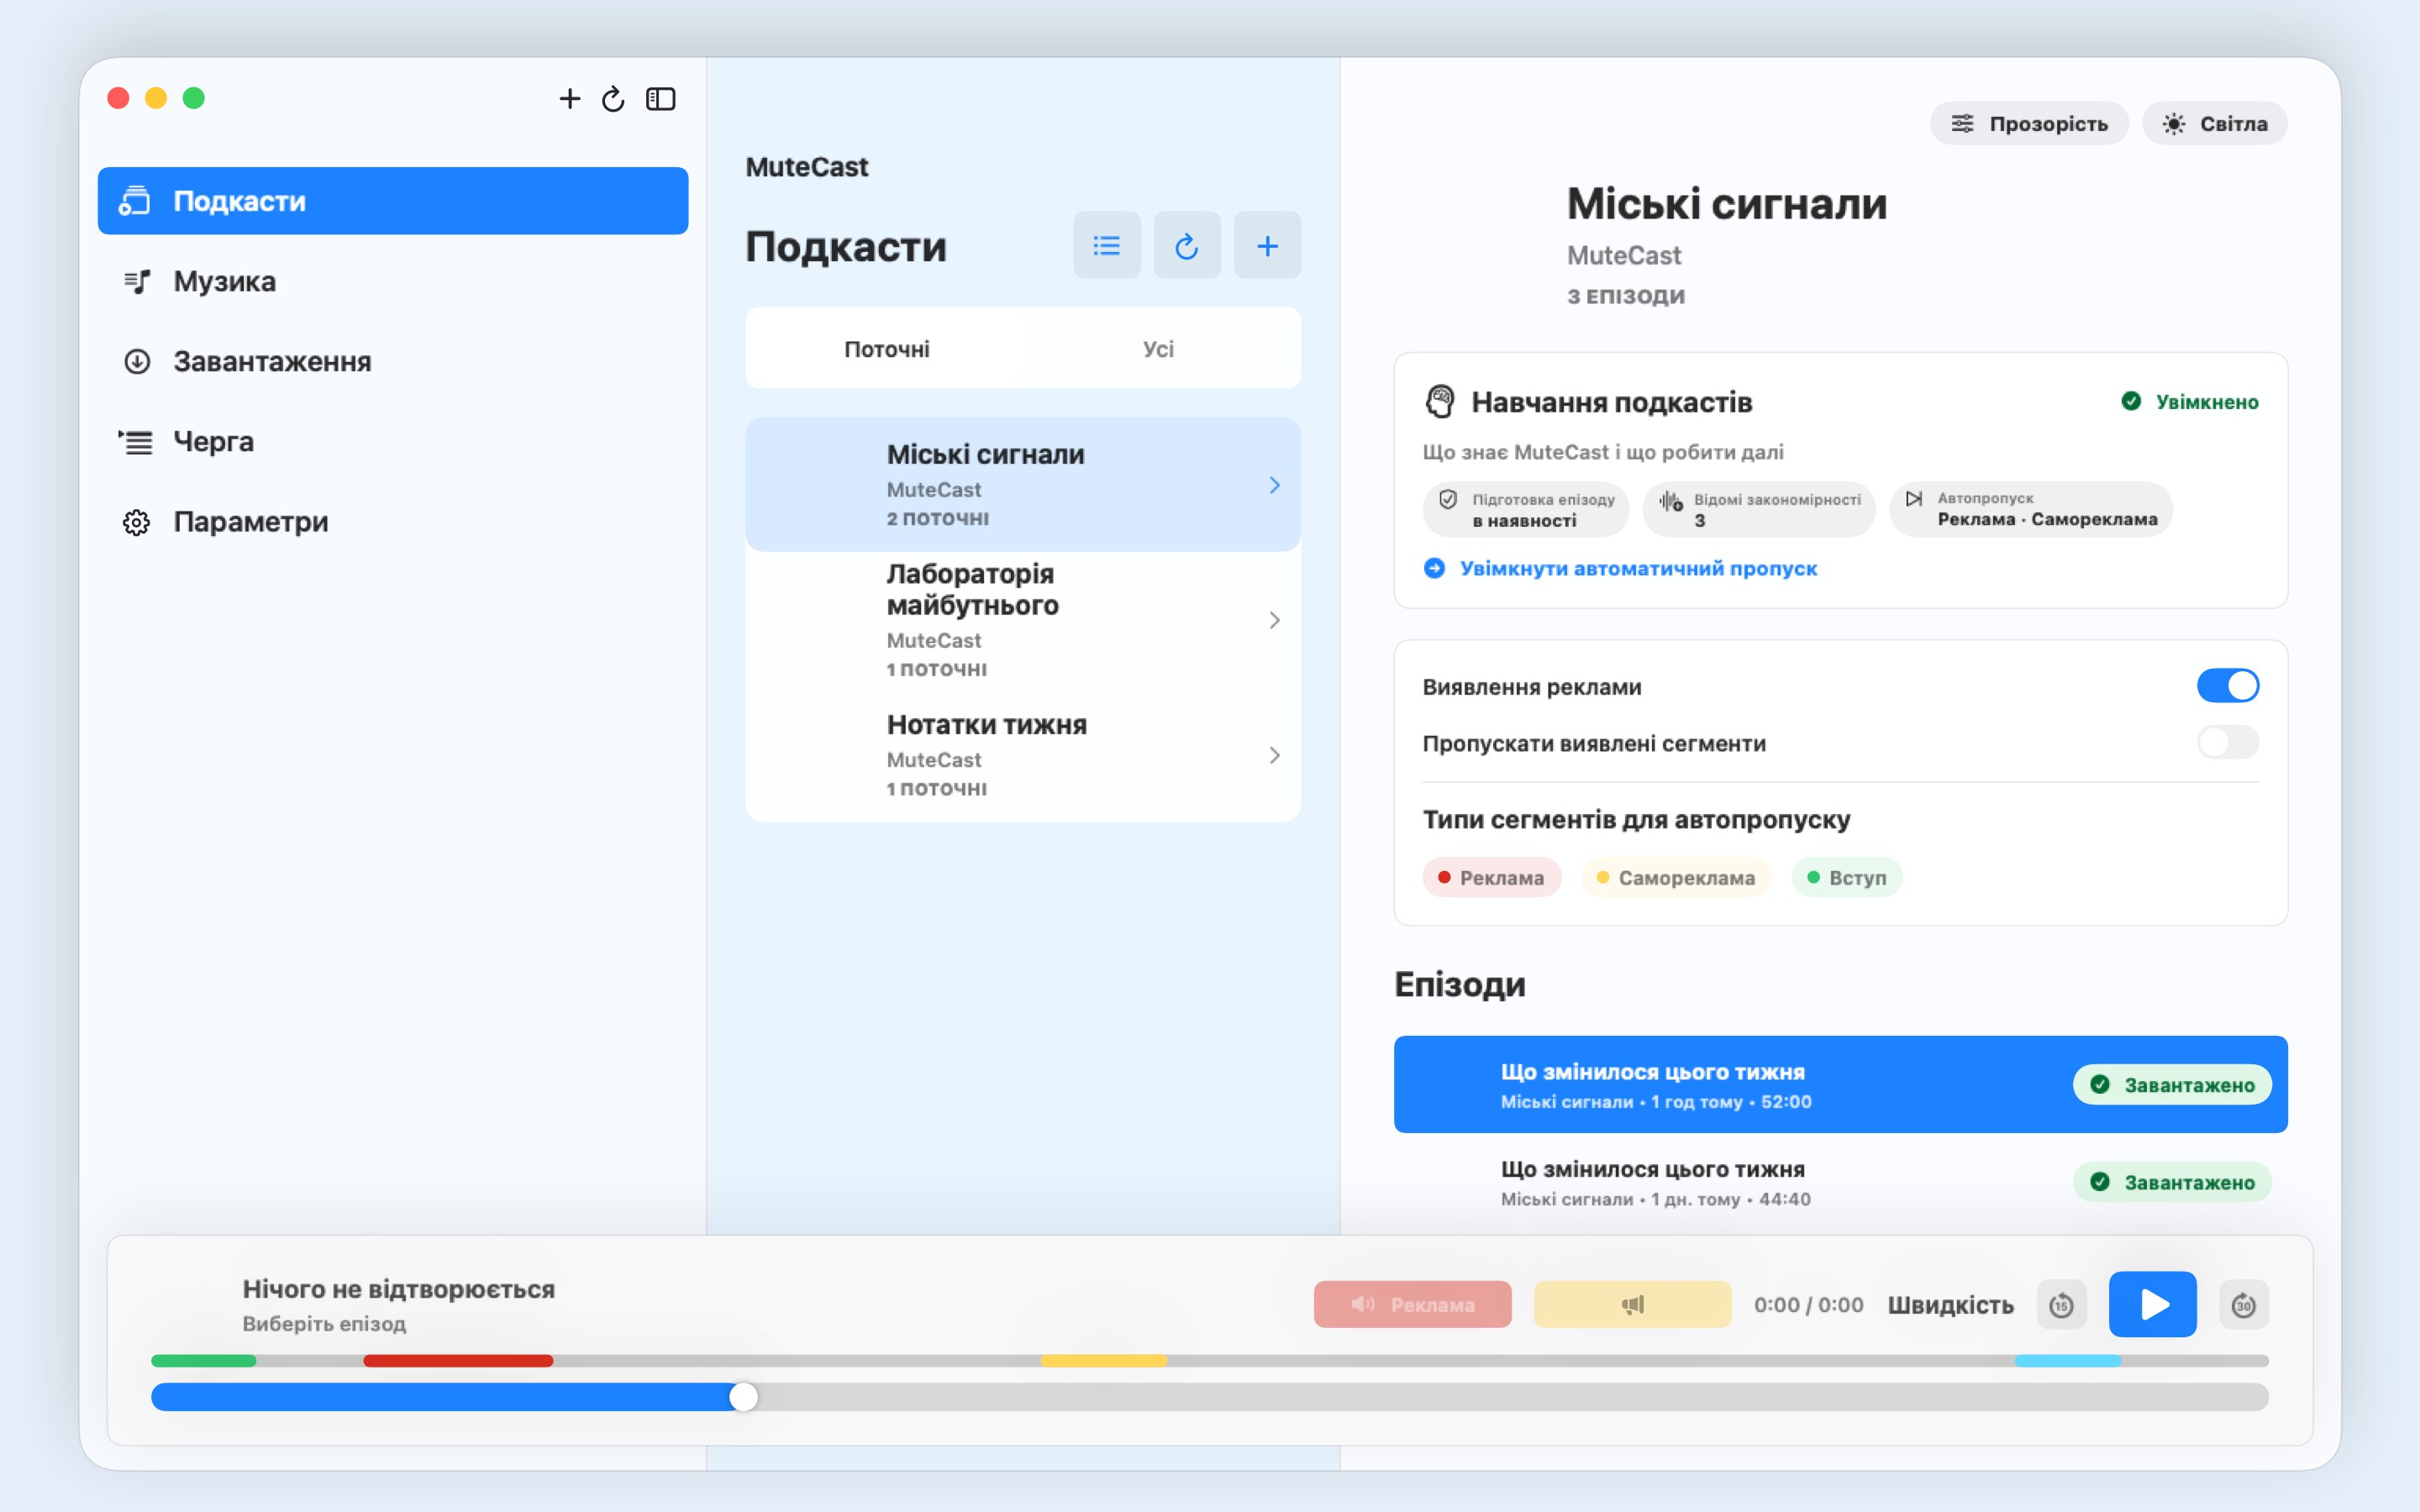Screen dimensions: 2420x1512
Task: Click the brain icon next to Навчання подкастів
Action: [x=1439, y=402]
